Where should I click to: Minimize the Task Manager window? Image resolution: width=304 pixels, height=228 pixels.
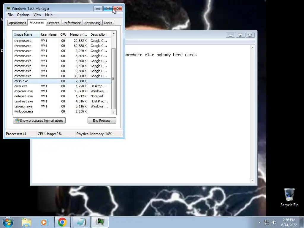(x=98, y=9)
